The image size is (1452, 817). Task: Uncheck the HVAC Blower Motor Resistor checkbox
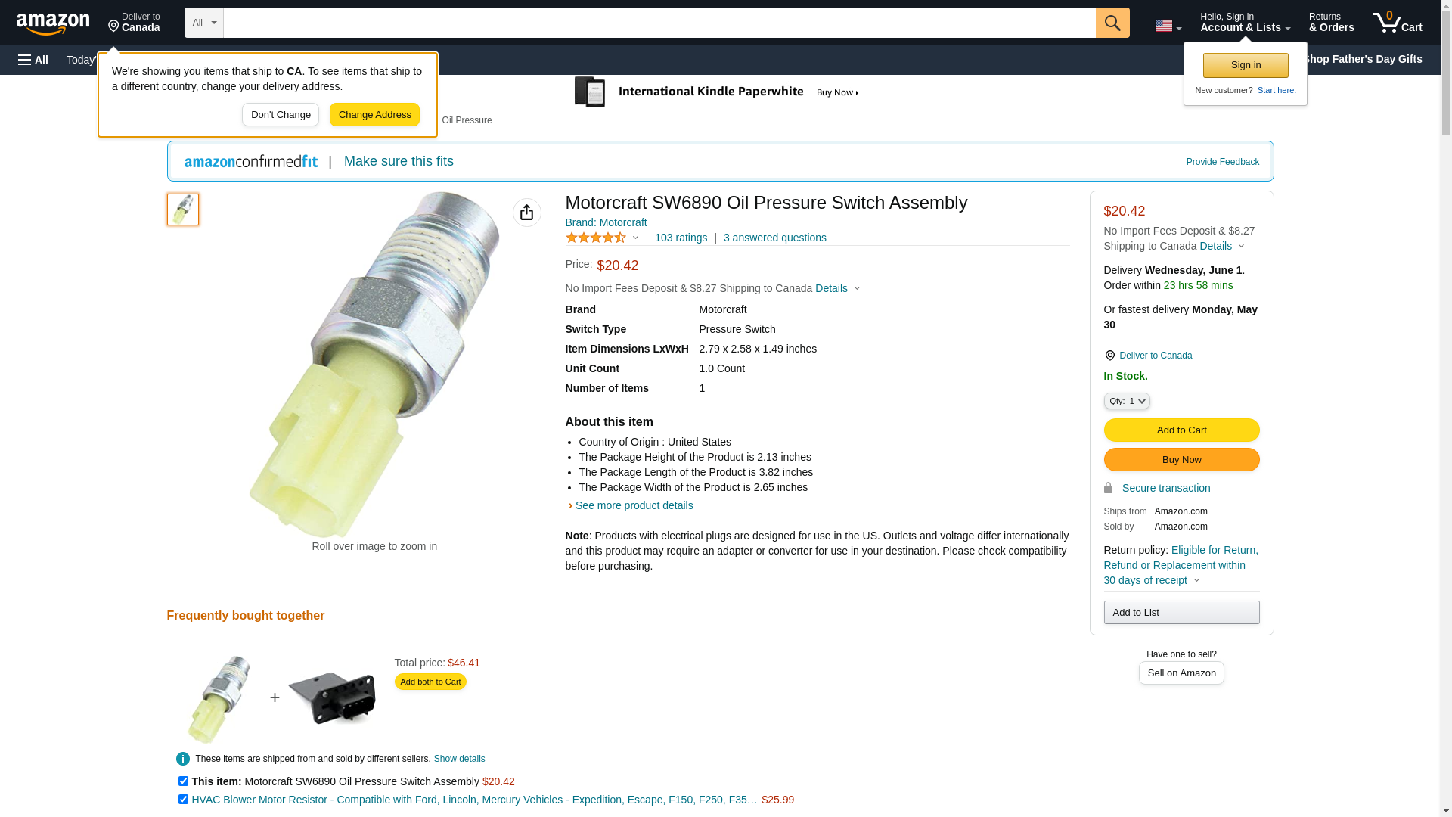click(x=183, y=799)
